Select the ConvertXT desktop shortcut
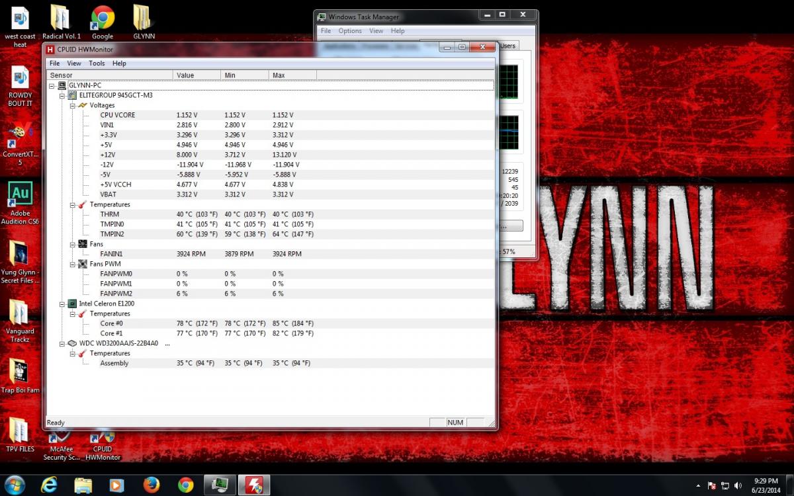This screenshot has width=794, height=496. coord(21,144)
